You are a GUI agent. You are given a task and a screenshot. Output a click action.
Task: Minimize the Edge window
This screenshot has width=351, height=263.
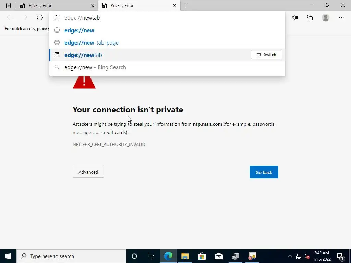click(311, 5)
